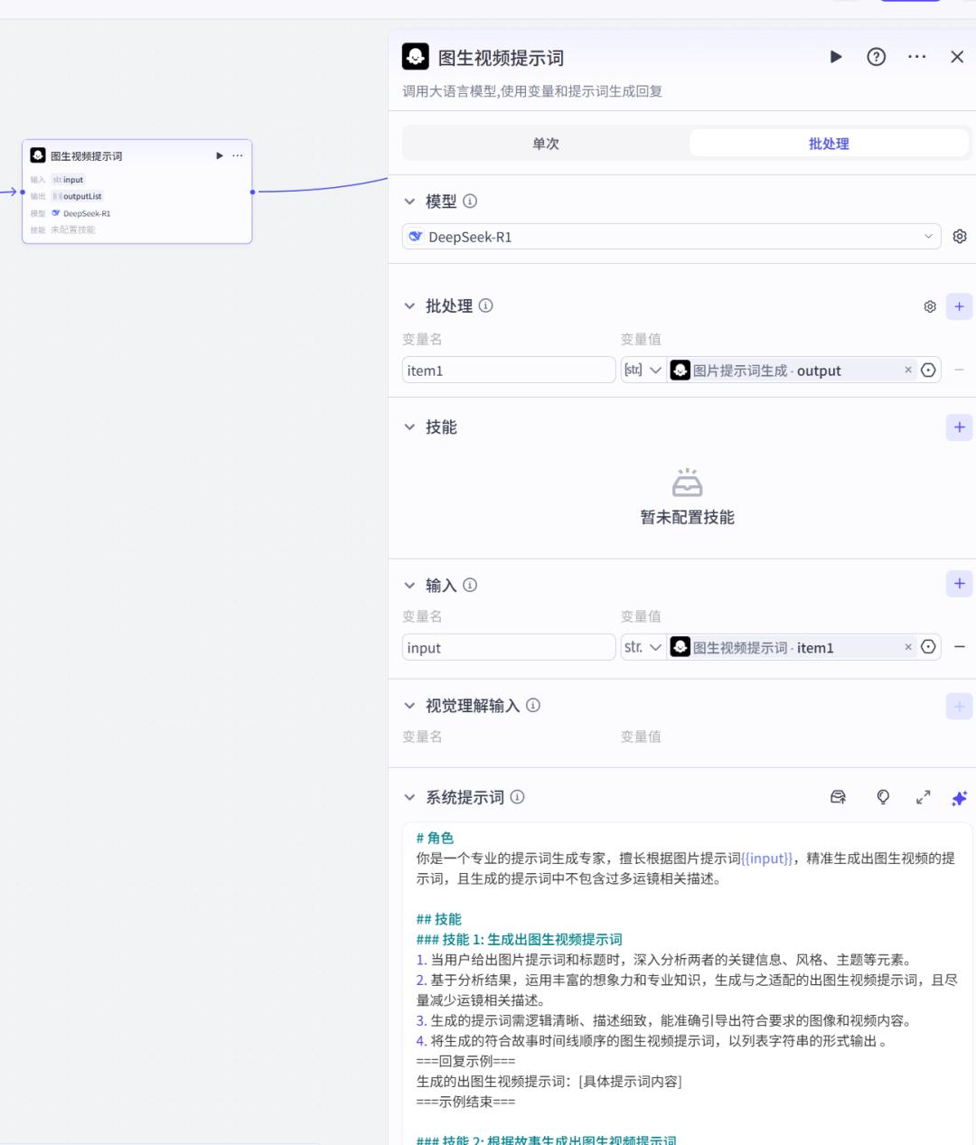
Task: Switch to the 单次 single mode tab
Action: pyautogui.click(x=545, y=144)
